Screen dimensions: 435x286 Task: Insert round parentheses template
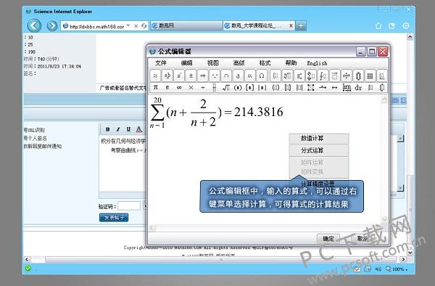tap(238, 87)
